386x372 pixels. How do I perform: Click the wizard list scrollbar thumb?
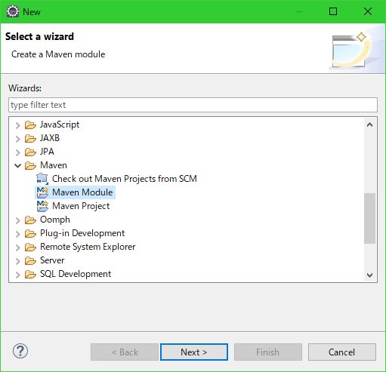[x=369, y=218]
